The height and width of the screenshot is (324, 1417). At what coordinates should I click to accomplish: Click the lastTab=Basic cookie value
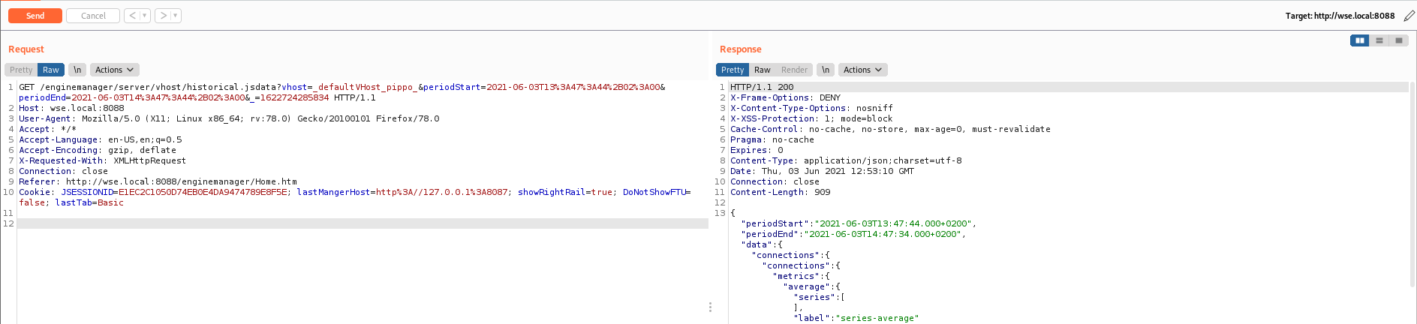pyautogui.click(x=89, y=202)
